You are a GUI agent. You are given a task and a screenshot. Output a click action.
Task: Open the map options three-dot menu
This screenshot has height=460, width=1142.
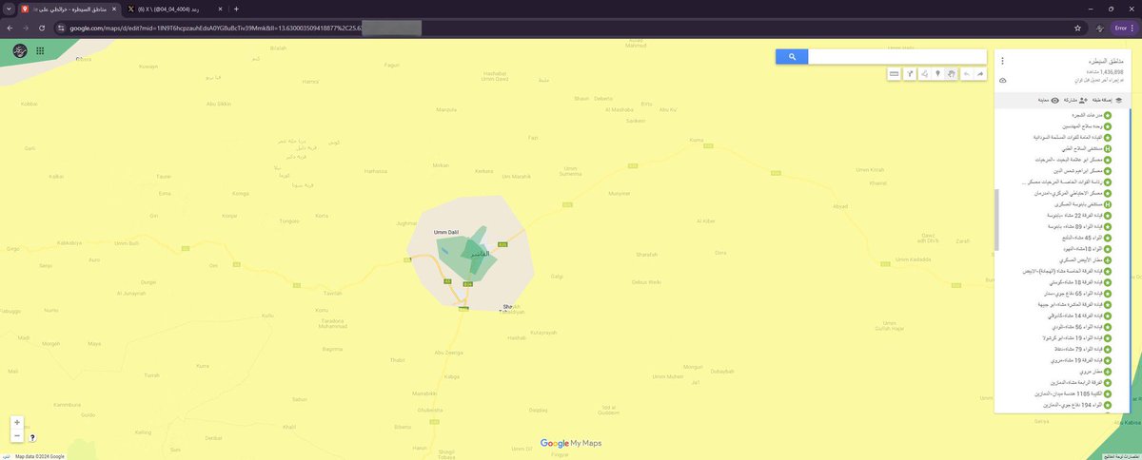(1002, 61)
